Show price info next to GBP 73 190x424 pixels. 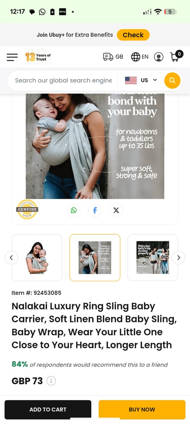pos(51,381)
